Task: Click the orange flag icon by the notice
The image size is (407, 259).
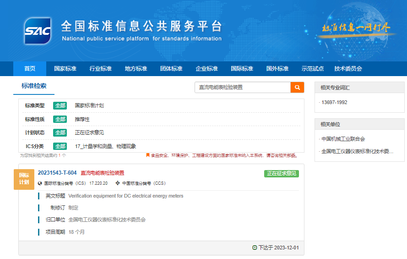Action: tap(148, 155)
